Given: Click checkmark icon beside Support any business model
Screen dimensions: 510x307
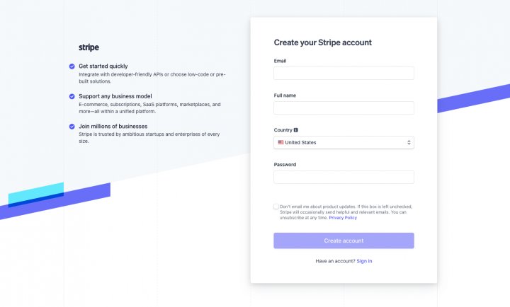Looking at the screenshot, I should [x=72, y=96].
